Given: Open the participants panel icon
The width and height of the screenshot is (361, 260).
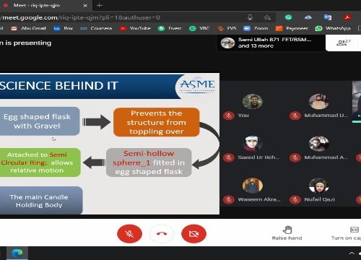Looking at the screenshot, I should [344, 43].
